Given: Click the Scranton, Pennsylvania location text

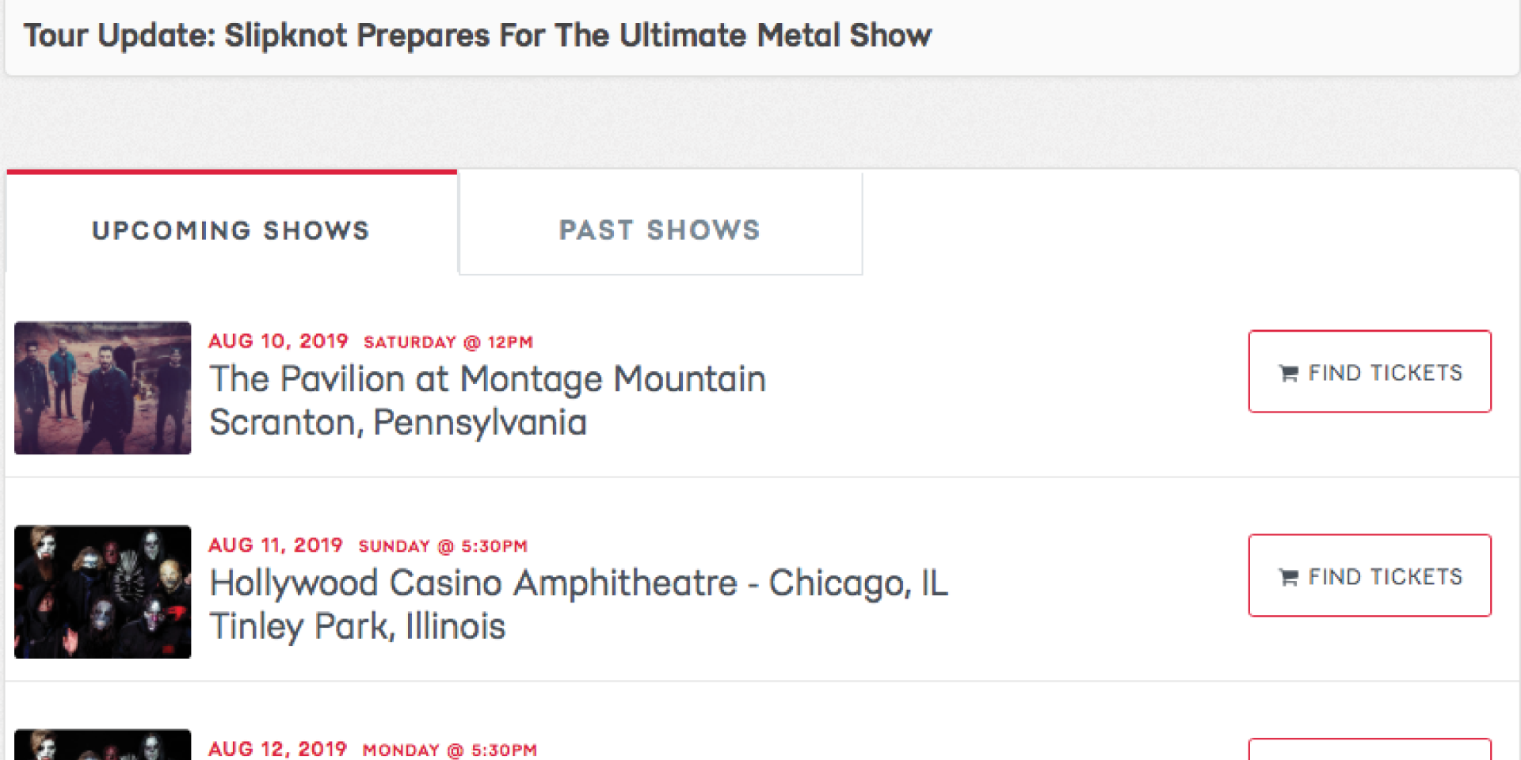Looking at the screenshot, I should point(398,423).
